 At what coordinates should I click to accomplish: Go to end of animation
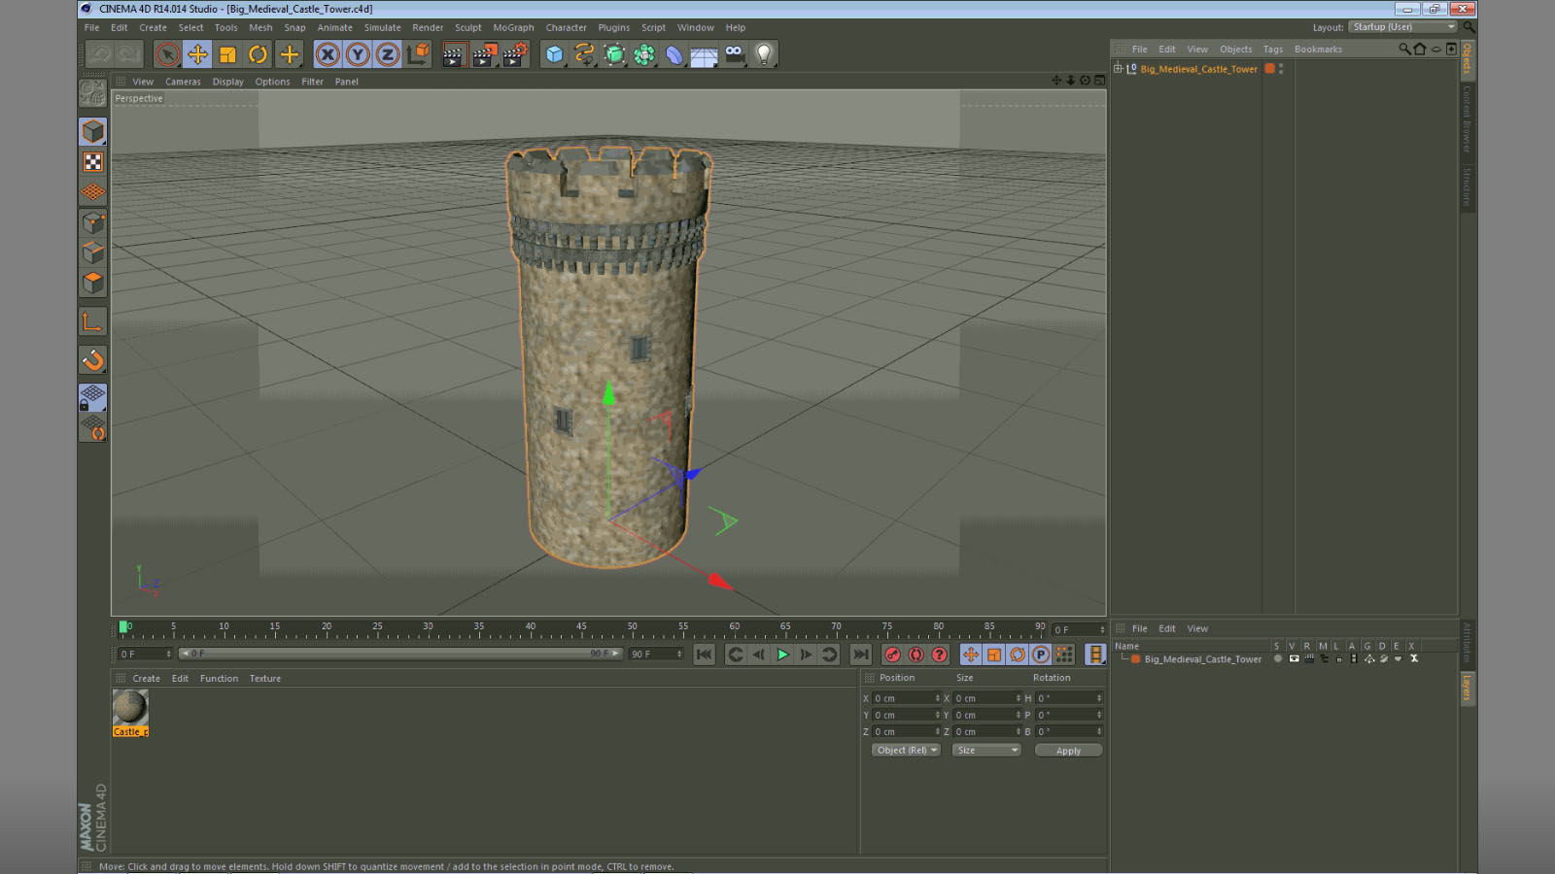pos(861,655)
